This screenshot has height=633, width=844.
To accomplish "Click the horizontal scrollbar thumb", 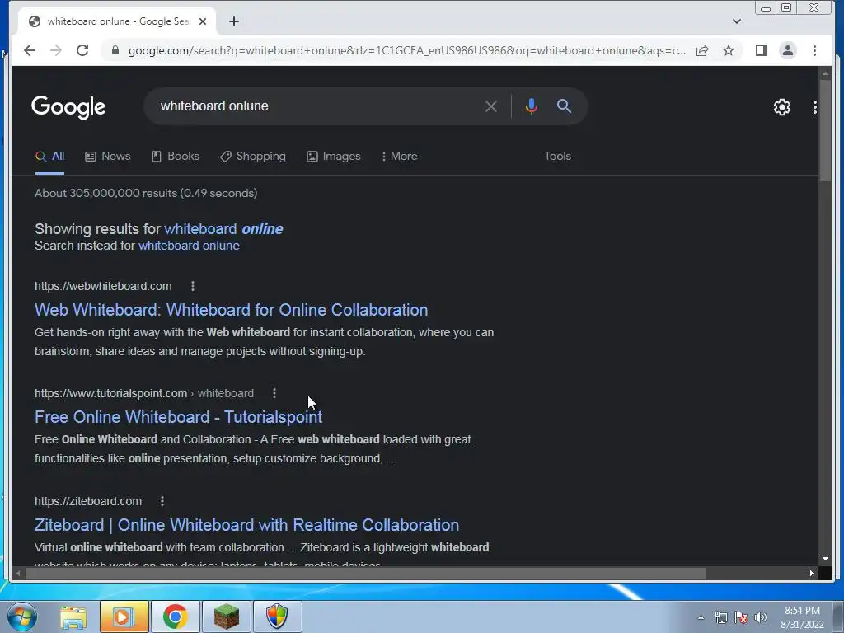I will click(x=365, y=574).
